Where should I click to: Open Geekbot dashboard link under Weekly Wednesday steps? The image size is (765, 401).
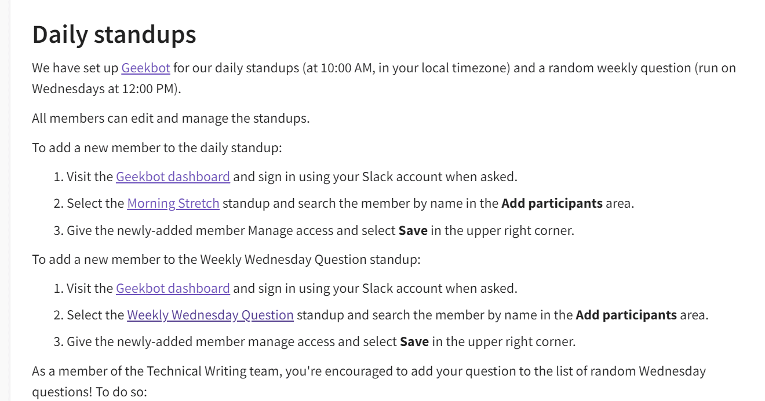[173, 288]
